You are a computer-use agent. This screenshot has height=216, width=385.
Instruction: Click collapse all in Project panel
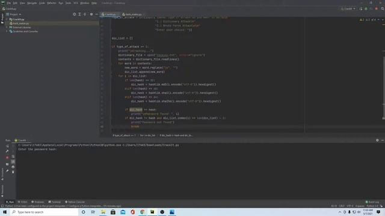pyautogui.click(x=85, y=14)
